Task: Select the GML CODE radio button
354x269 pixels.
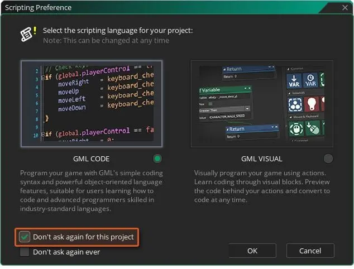Action: tap(158, 159)
